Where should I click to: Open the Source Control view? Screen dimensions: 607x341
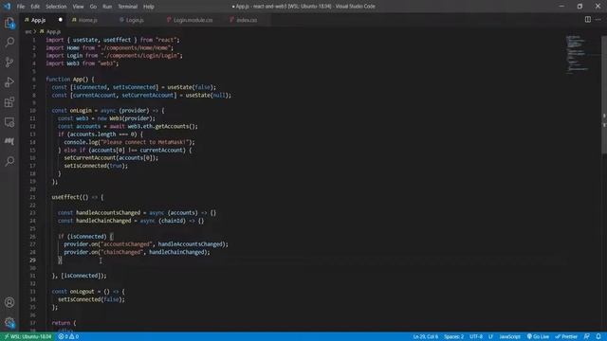tap(9, 63)
